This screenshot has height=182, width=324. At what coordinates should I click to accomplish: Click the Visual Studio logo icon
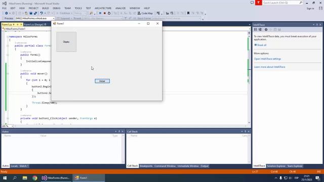[5, 4]
